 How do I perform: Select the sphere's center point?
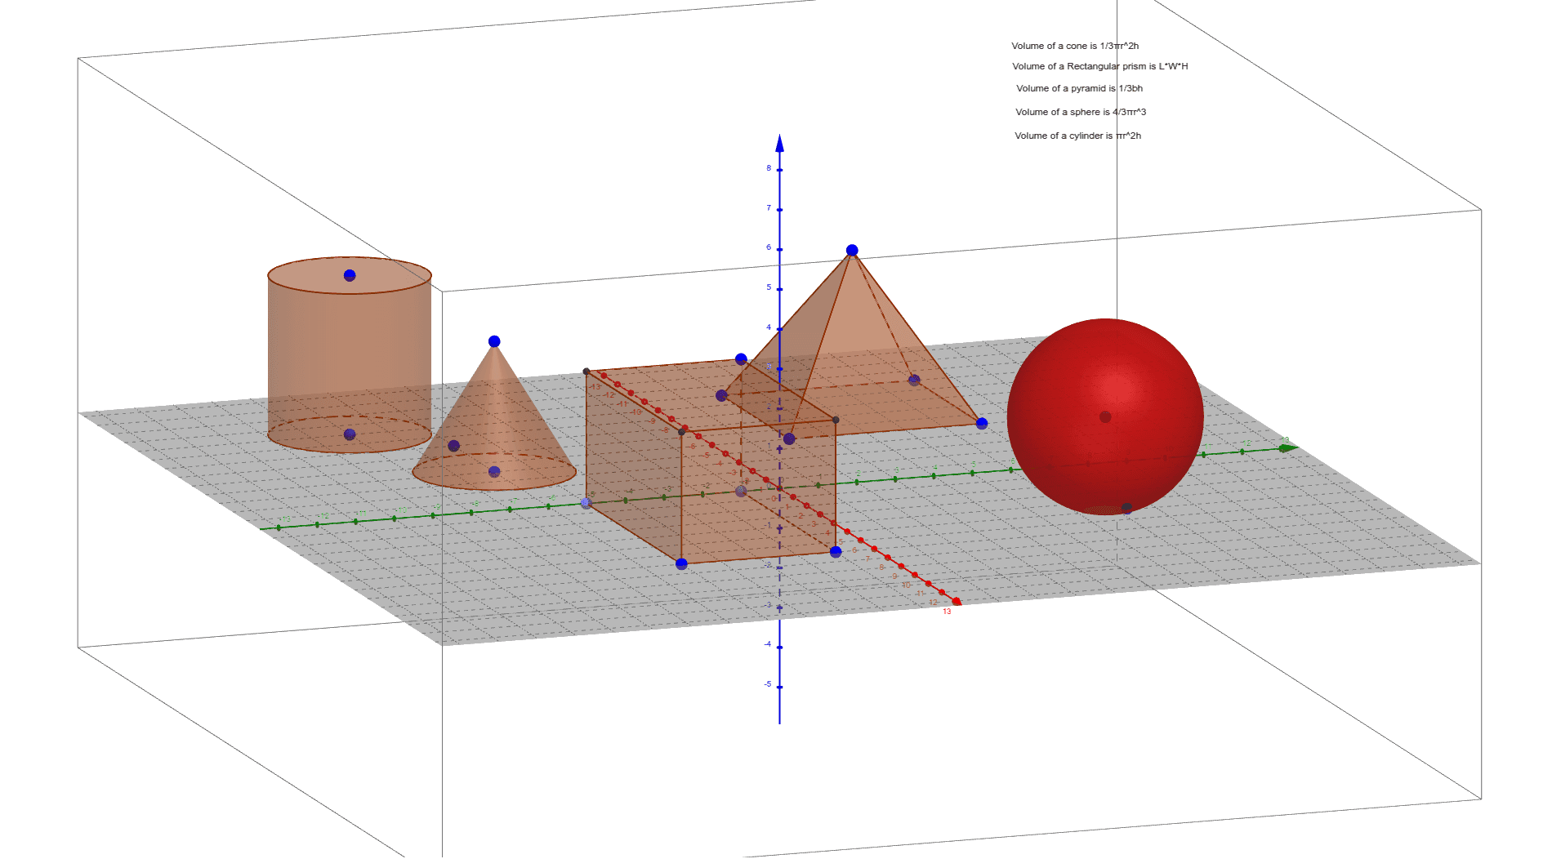click(x=1105, y=416)
